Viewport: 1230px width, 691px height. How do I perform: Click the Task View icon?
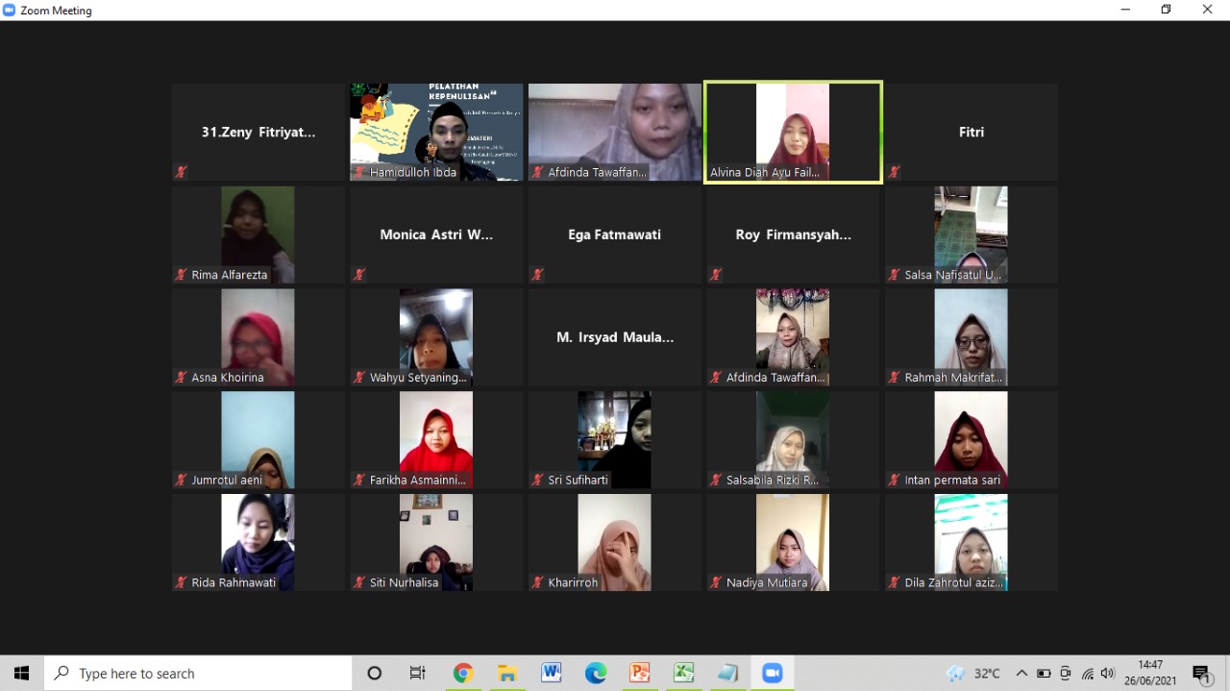[418, 674]
